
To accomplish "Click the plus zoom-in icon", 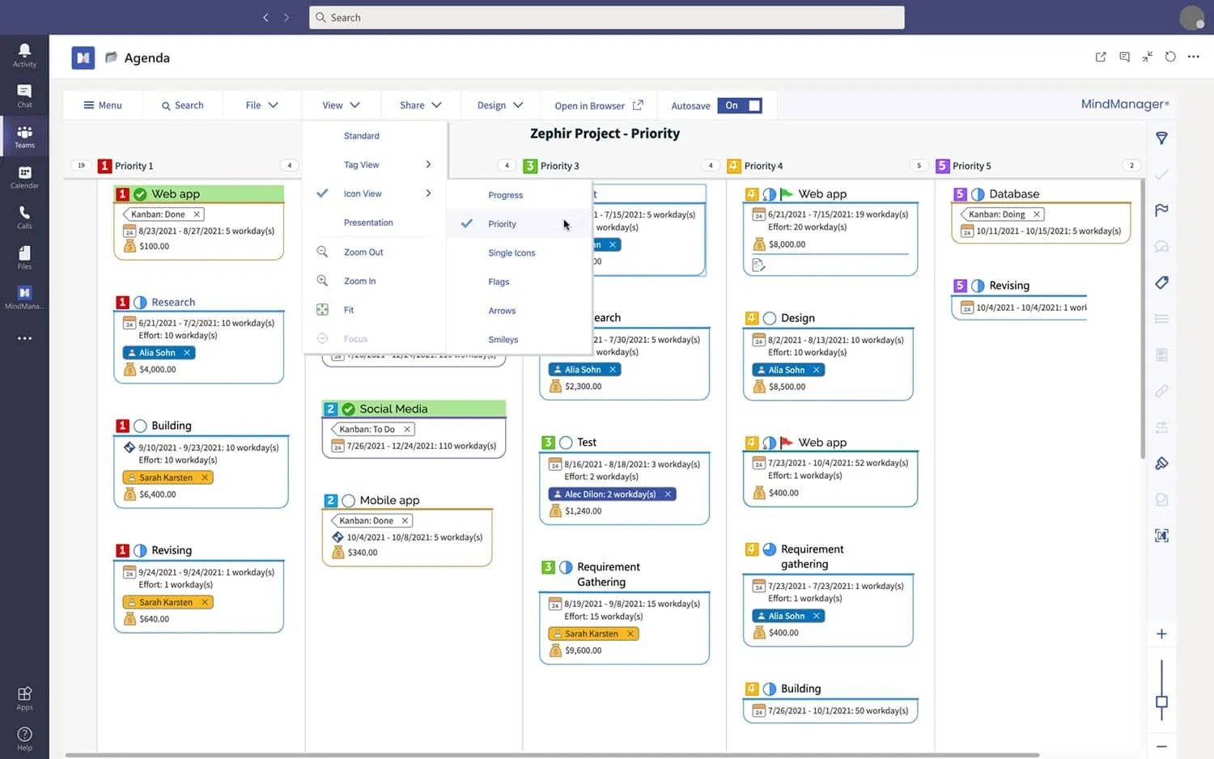I will point(1161,634).
